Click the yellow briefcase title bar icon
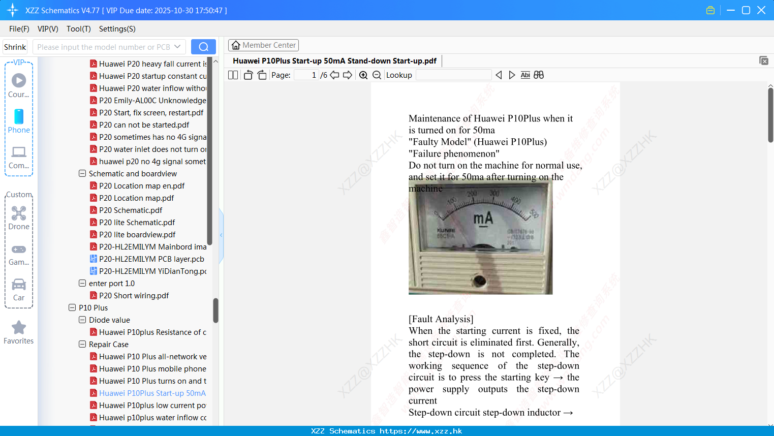The image size is (774, 436). coord(710,10)
